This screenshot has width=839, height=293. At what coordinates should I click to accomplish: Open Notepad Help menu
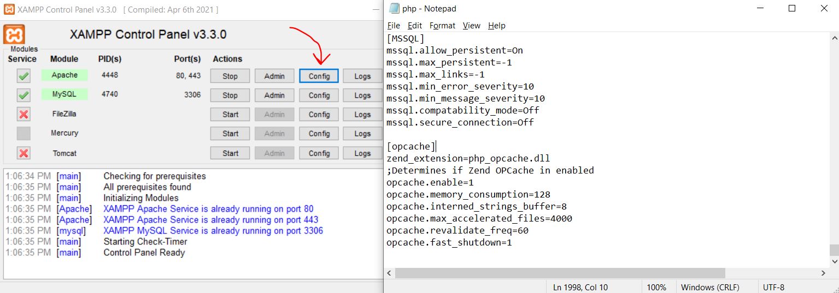[x=497, y=26]
